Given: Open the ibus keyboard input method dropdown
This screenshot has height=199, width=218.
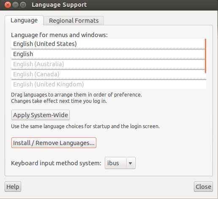Looking at the screenshot, I should (120, 163).
